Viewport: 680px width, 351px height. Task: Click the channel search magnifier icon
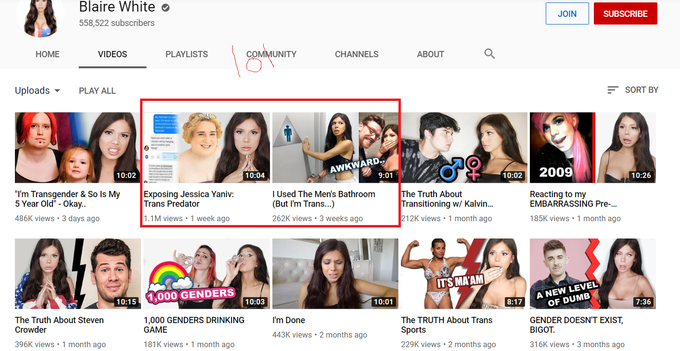click(489, 54)
